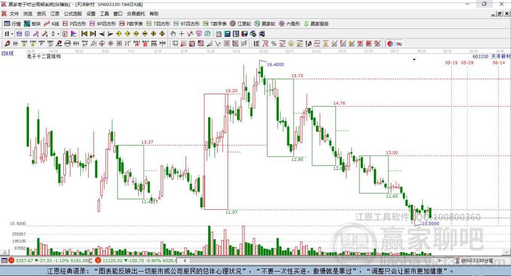Image resolution: width=511 pixels, height=276 pixels.
Task: Click the 收603330分笔 status entry
Action: click(x=474, y=261)
